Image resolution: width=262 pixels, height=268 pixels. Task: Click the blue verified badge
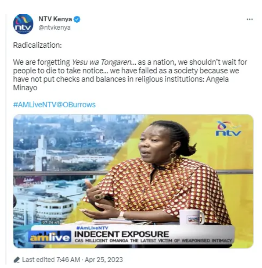click(x=77, y=19)
